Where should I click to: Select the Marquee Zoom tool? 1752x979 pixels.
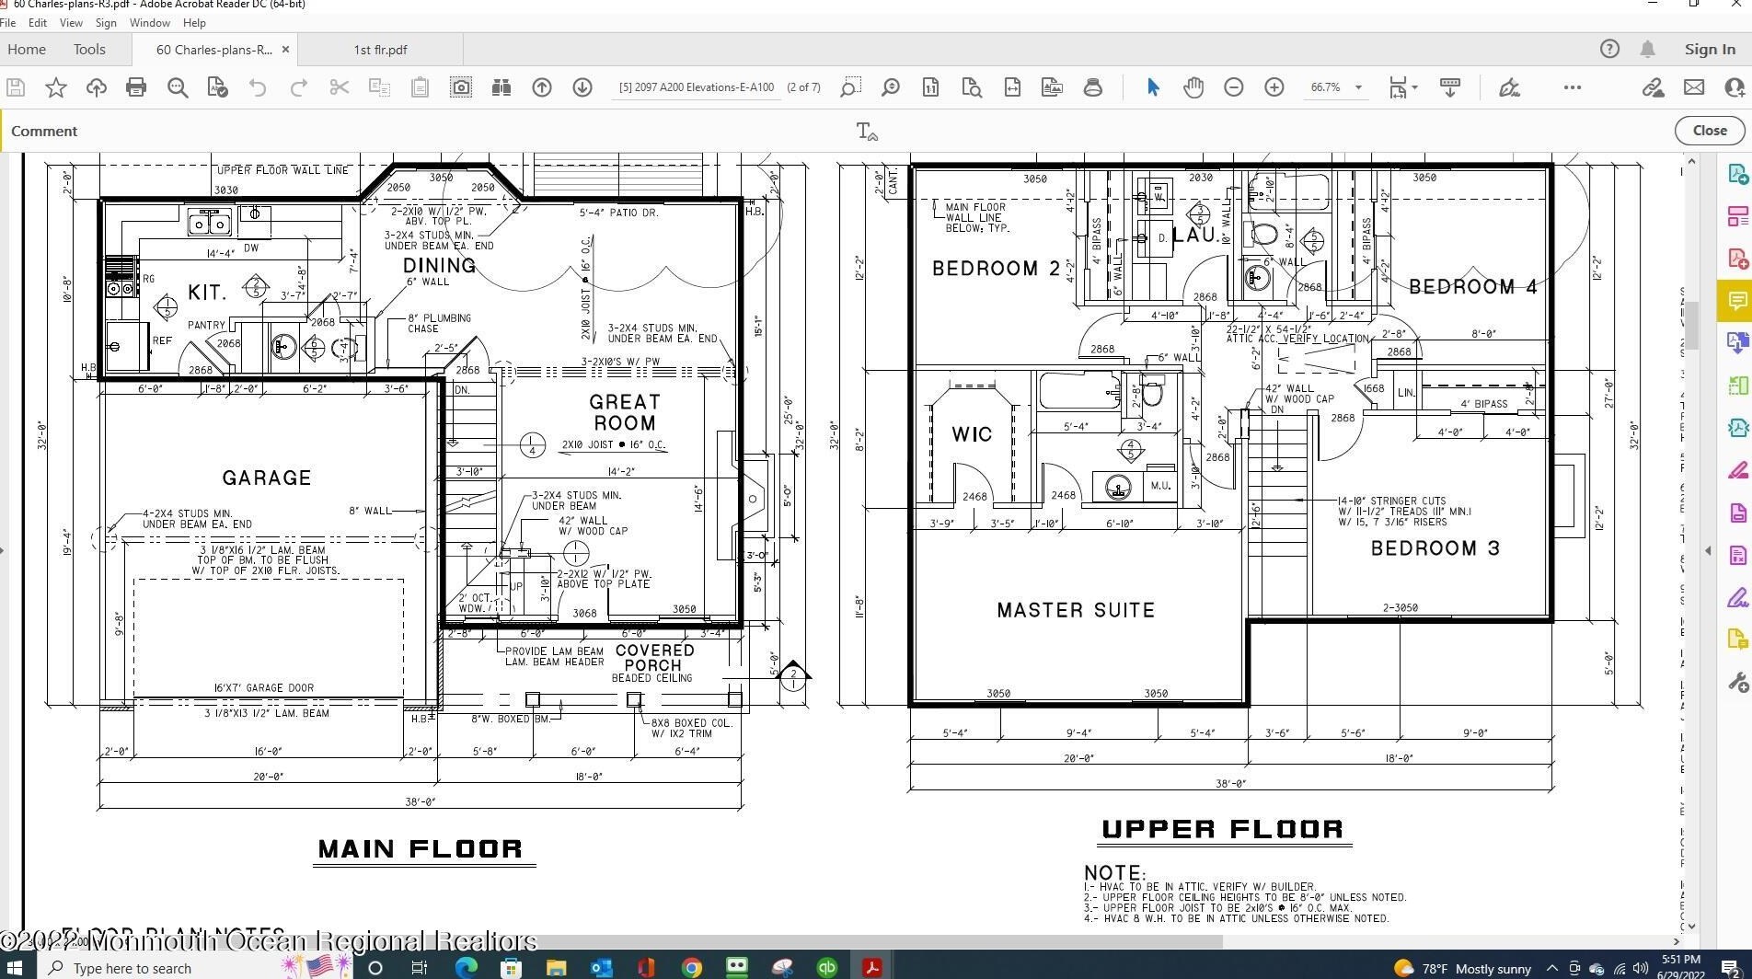click(850, 87)
